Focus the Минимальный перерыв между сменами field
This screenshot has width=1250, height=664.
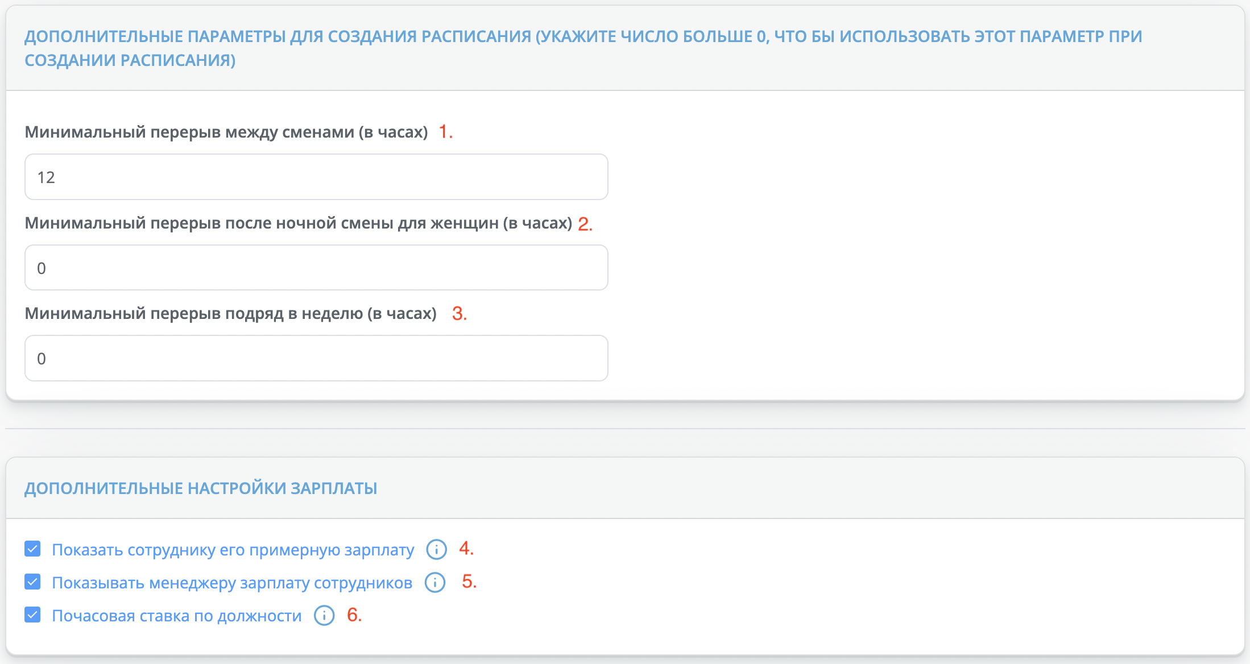tap(316, 177)
